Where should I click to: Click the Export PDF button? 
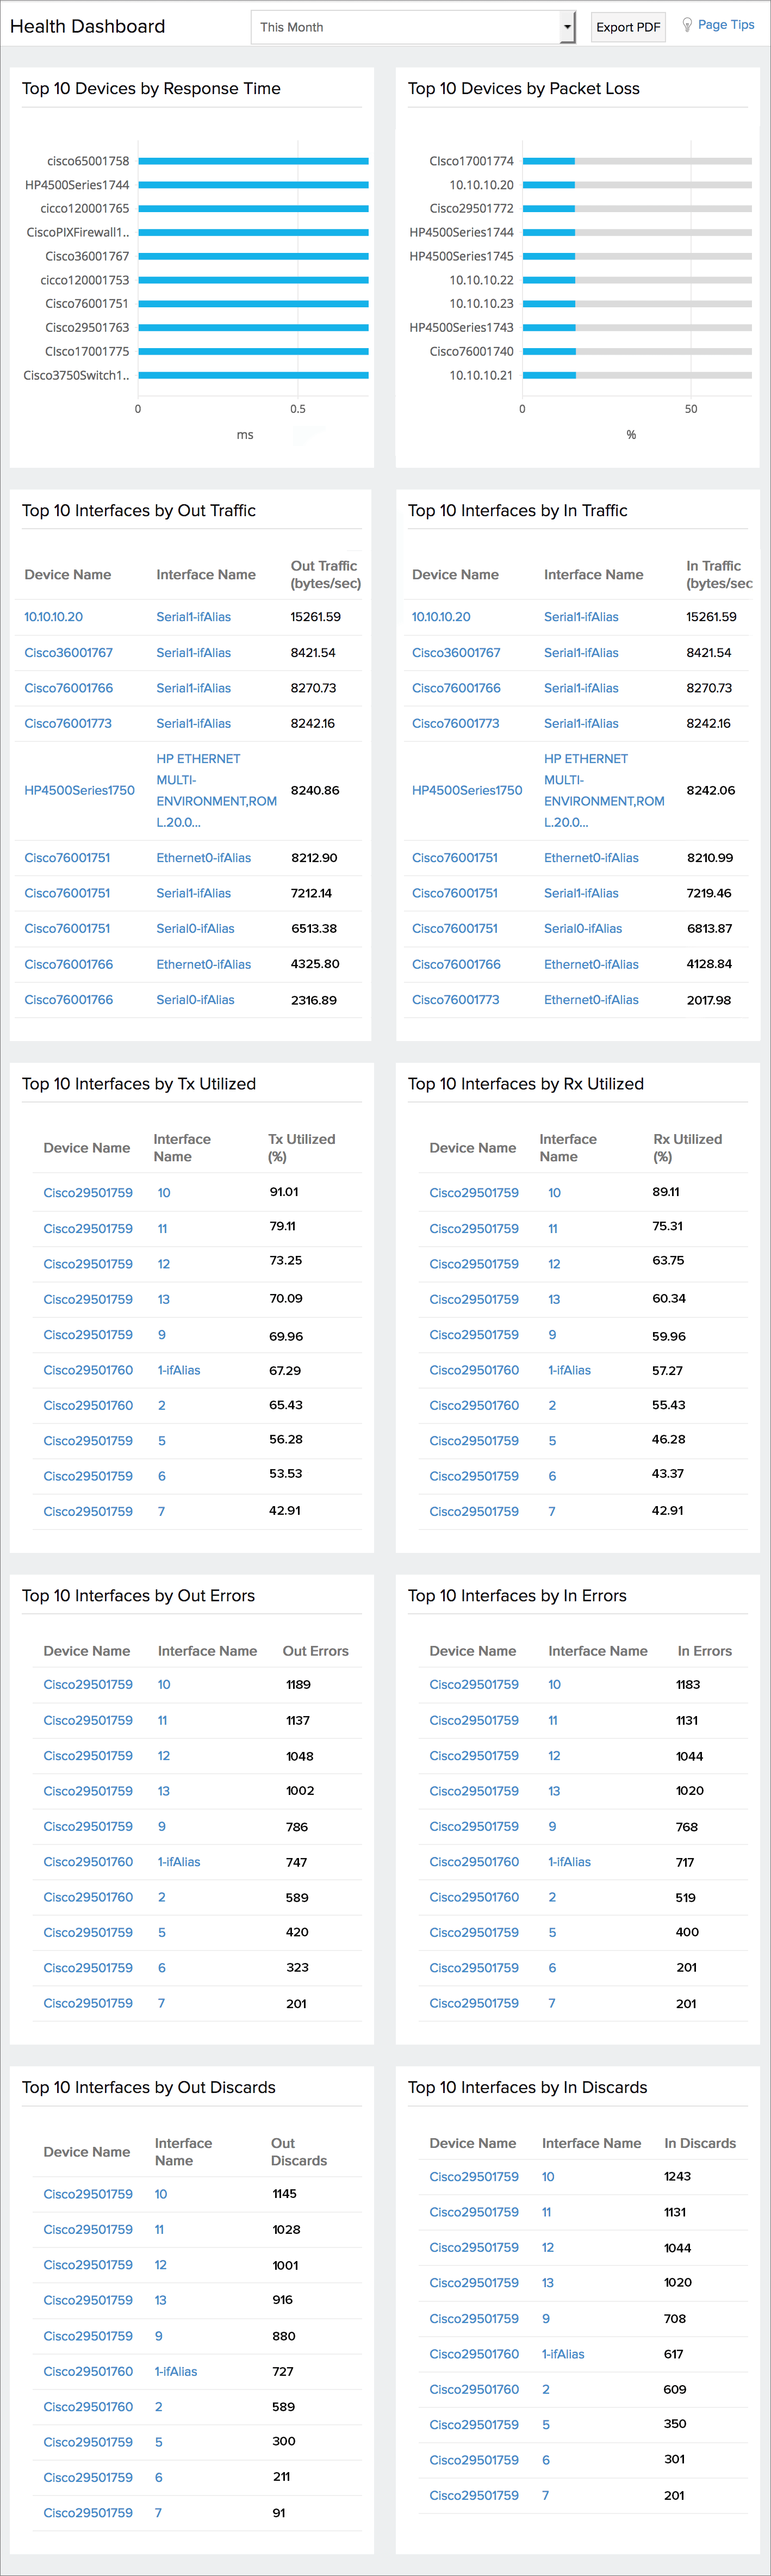coord(628,27)
